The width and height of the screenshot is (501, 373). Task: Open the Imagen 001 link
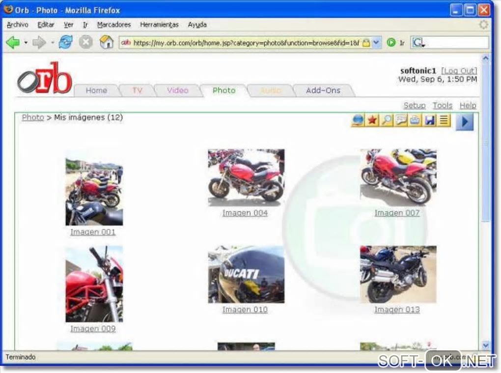(93, 232)
